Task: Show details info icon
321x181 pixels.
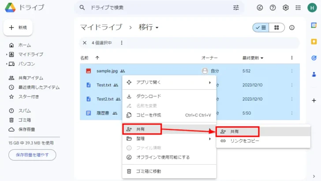Action: pyautogui.click(x=292, y=28)
